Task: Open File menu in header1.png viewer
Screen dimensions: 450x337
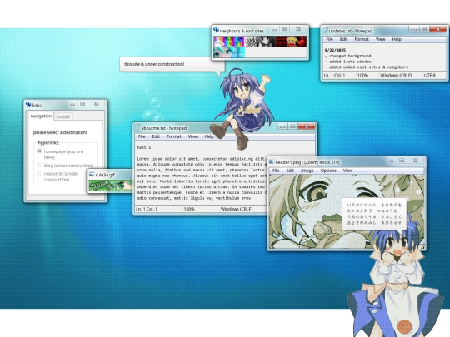Action: pyautogui.click(x=276, y=171)
